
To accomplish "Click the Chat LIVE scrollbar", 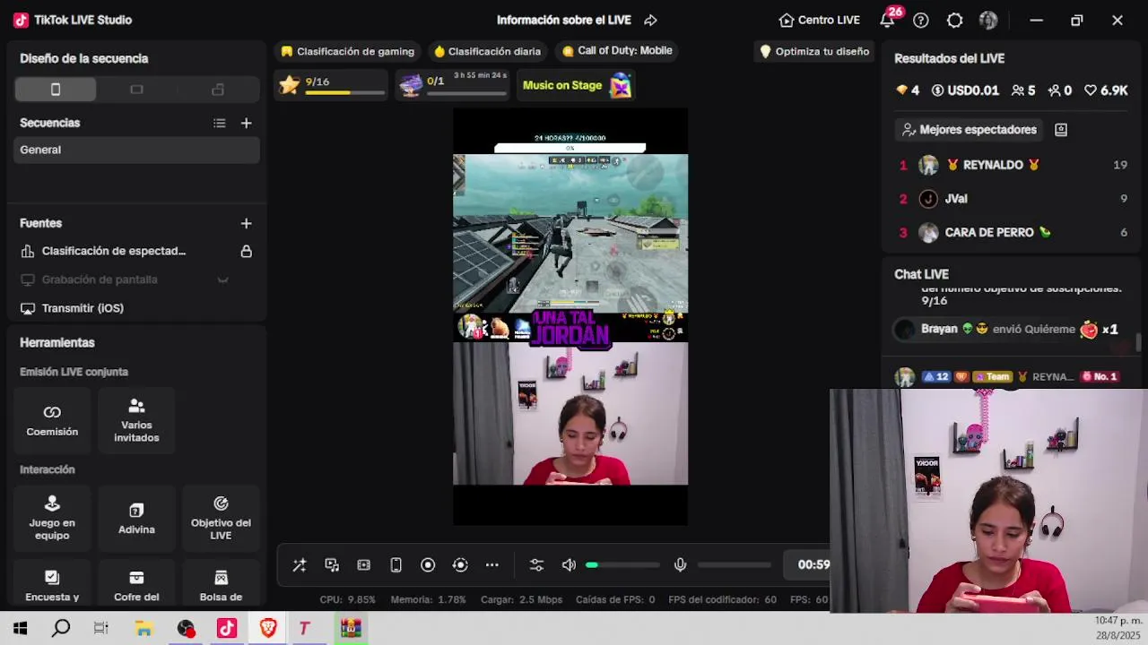I will click(x=1139, y=342).
